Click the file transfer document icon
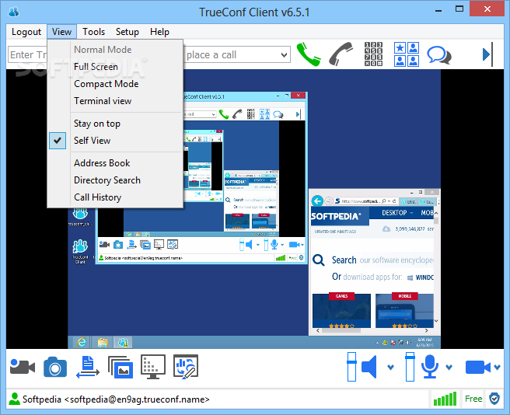This screenshot has width=510, height=415. (x=88, y=367)
